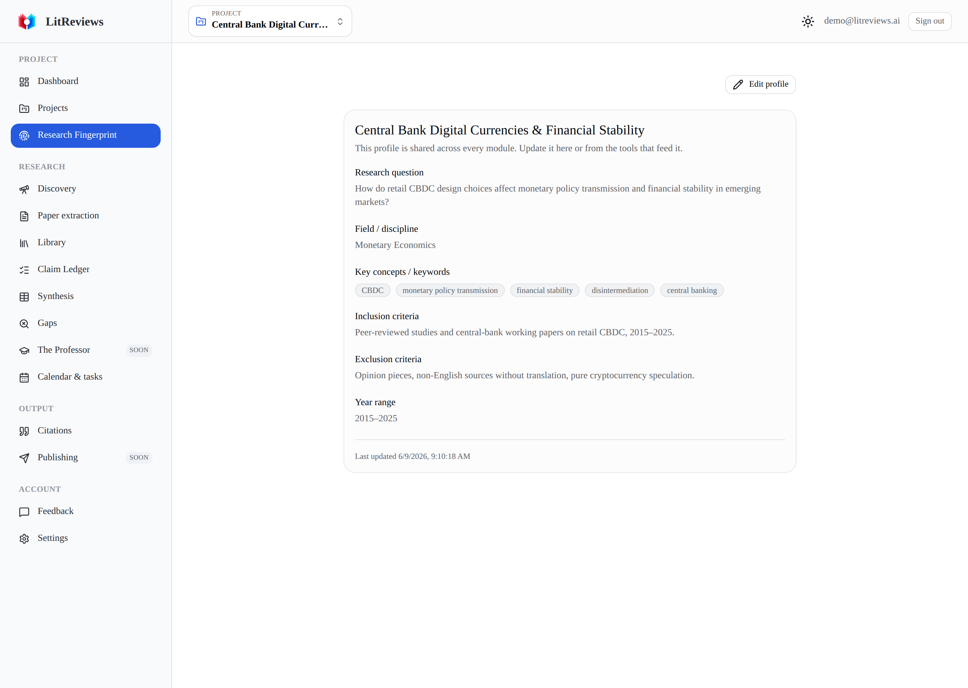Click the LitReviews logo icon

pyautogui.click(x=27, y=21)
